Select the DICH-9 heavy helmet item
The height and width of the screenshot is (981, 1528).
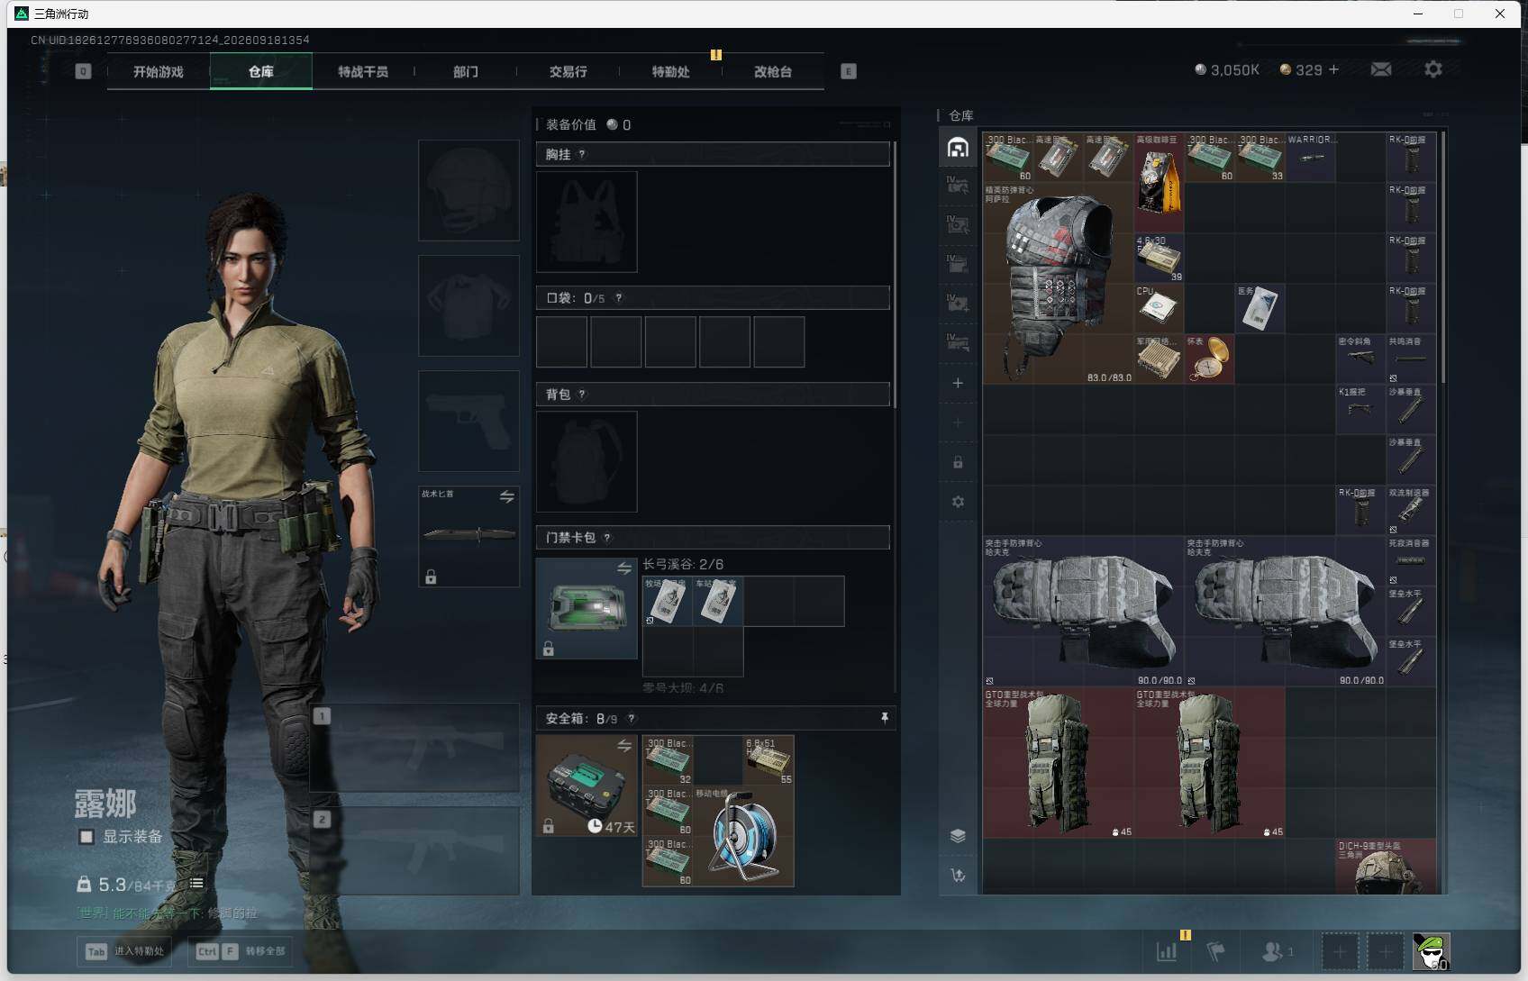1386,867
